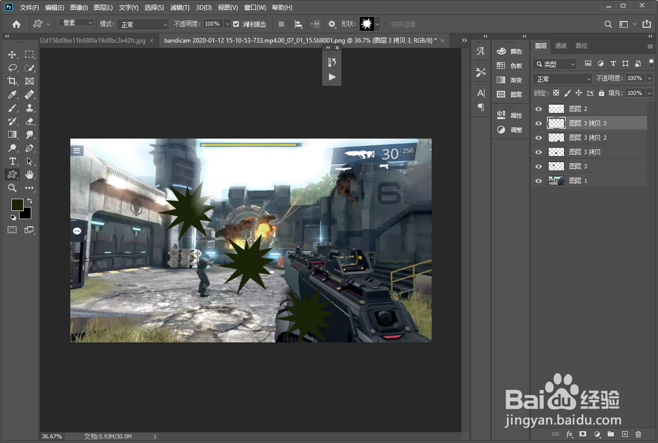658x443 pixels.
Task: Open the 图像(I) menu
Action: click(79, 8)
